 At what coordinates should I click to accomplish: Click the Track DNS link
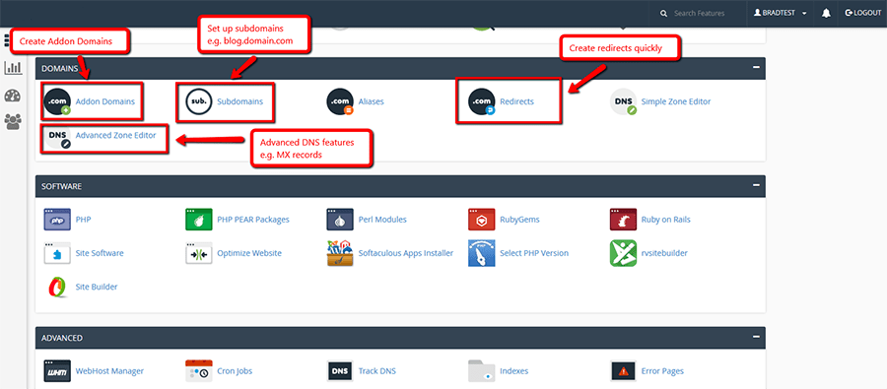(x=377, y=371)
